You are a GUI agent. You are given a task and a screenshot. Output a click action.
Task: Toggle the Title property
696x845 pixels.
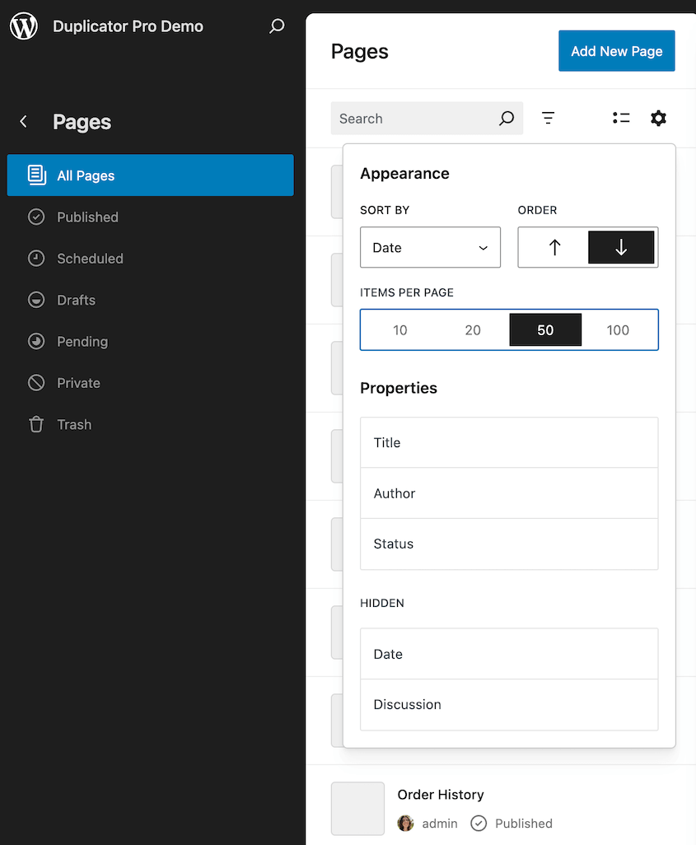[x=509, y=442]
